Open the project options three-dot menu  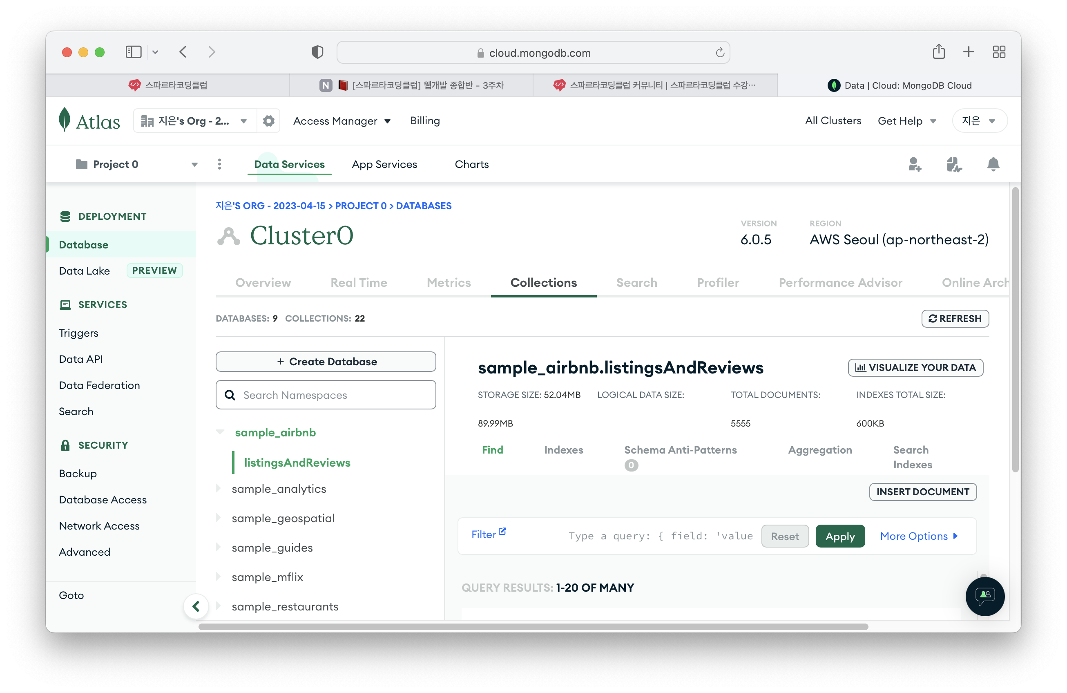click(219, 164)
